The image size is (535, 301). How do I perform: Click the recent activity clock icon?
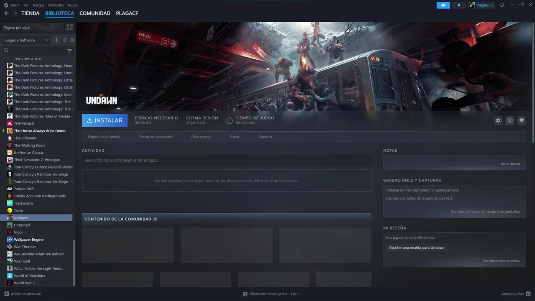click(65, 40)
